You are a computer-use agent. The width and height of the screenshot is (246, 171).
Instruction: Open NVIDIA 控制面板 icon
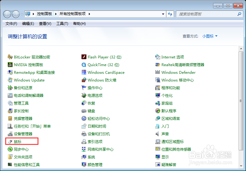click(10, 65)
